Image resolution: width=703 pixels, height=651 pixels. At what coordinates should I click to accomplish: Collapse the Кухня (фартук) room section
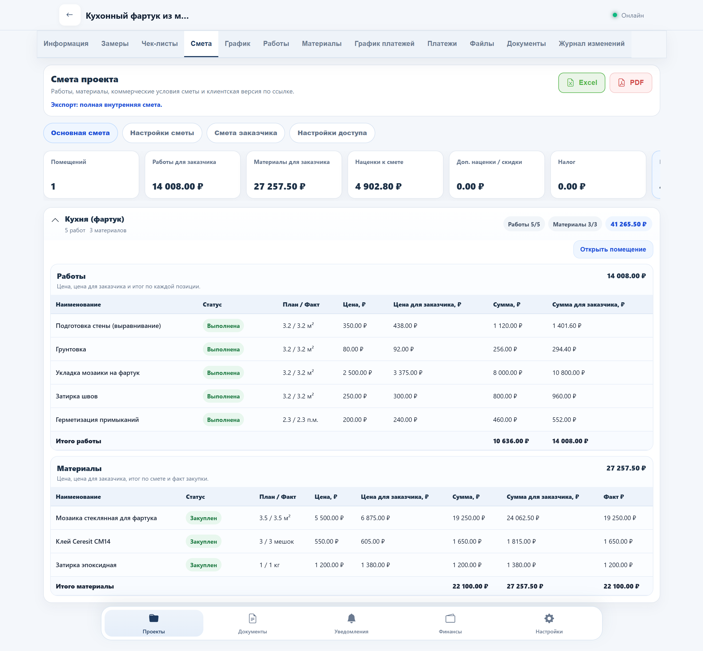pyautogui.click(x=55, y=220)
